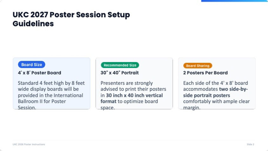Click the 2 Posters Per Board heading
268x151 pixels.
pyautogui.click(x=205, y=73)
